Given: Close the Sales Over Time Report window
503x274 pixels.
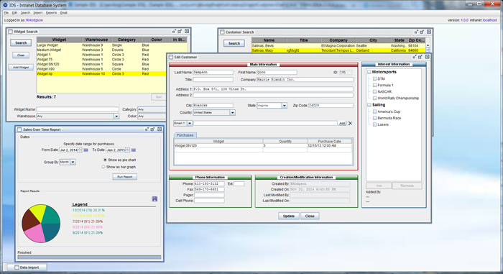Looking at the screenshot, I should point(160,129).
